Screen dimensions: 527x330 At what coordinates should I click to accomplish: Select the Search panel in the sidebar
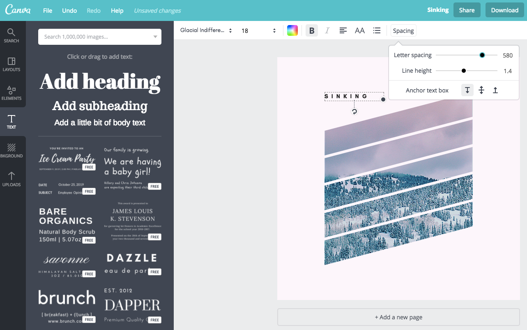12,36
